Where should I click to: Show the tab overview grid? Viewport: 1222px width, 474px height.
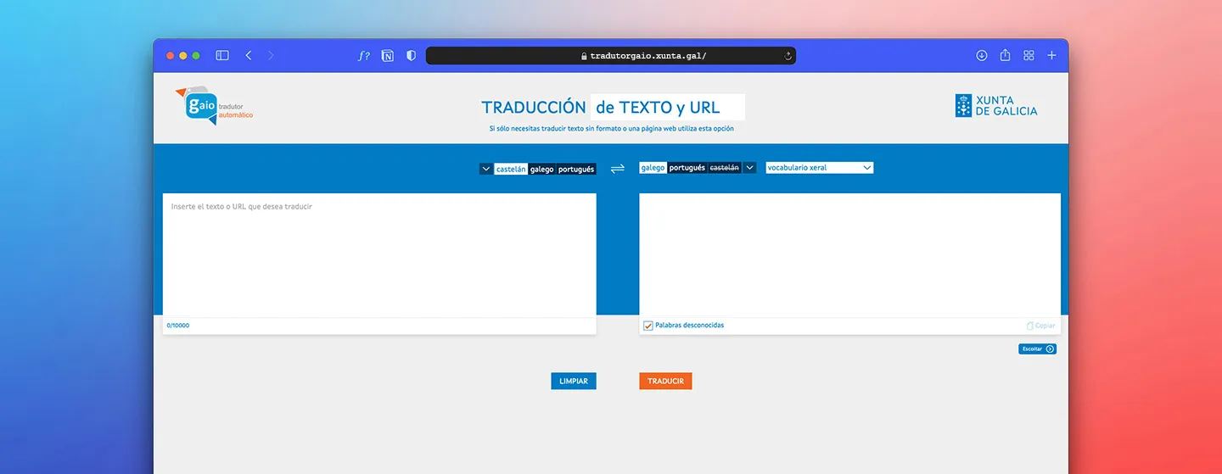(x=1029, y=55)
